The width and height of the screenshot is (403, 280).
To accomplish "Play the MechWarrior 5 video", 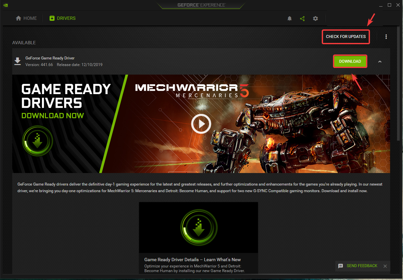I will click(x=201, y=124).
